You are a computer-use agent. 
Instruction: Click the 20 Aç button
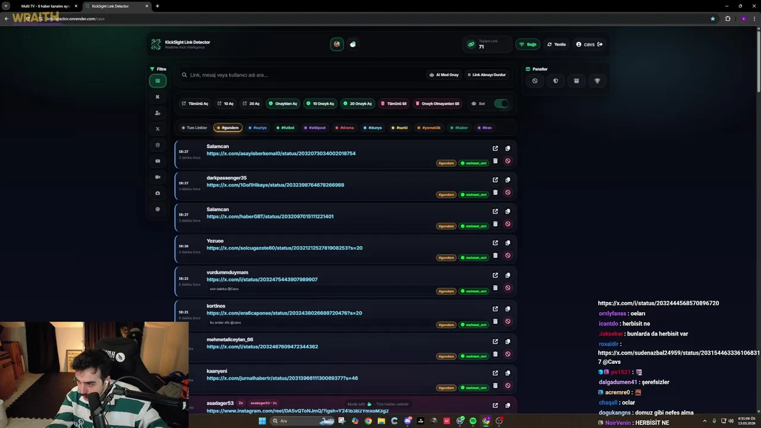coord(251,103)
